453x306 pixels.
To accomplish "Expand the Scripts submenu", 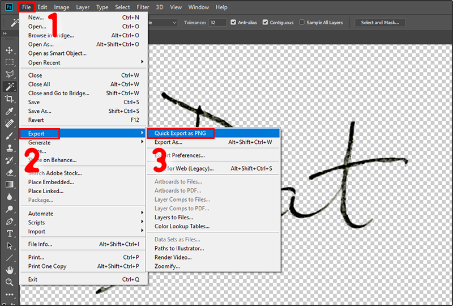I will (x=83, y=222).
